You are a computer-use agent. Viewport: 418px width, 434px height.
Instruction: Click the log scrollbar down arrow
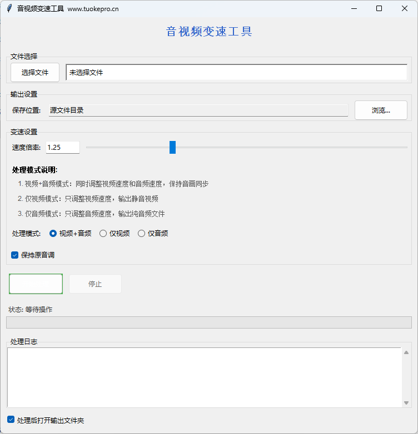[406, 403]
